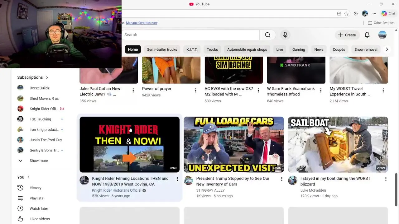Image resolution: width=399 pixels, height=224 pixels.
Task: Select the Coupés chip
Action: [339, 49]
